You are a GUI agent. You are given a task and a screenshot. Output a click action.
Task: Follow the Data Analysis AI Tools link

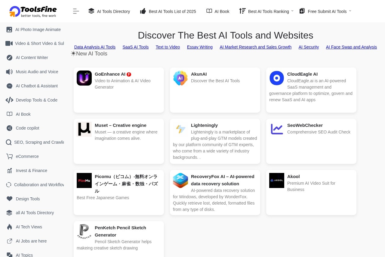click(x=95, y=47)
